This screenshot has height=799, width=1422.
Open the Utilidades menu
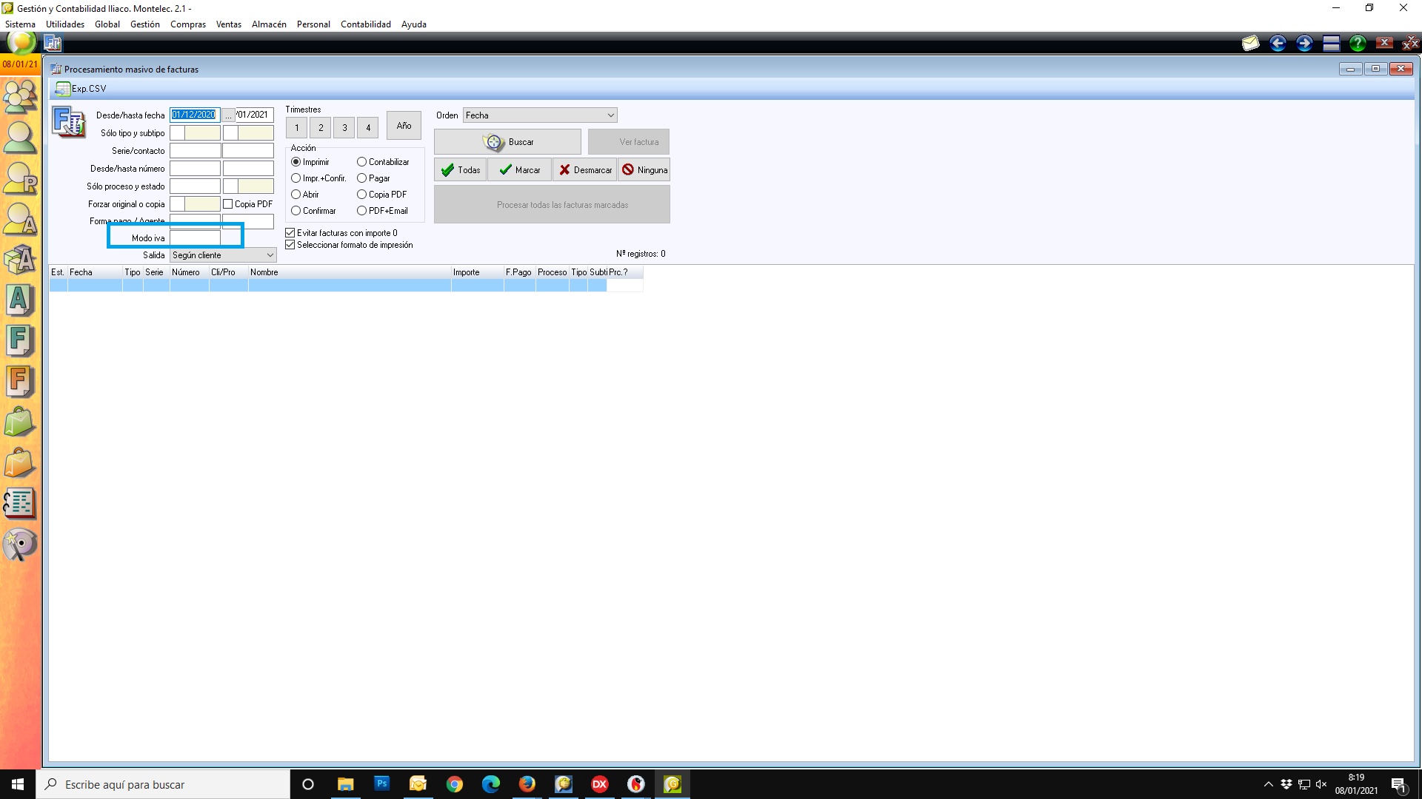[65, 24]
